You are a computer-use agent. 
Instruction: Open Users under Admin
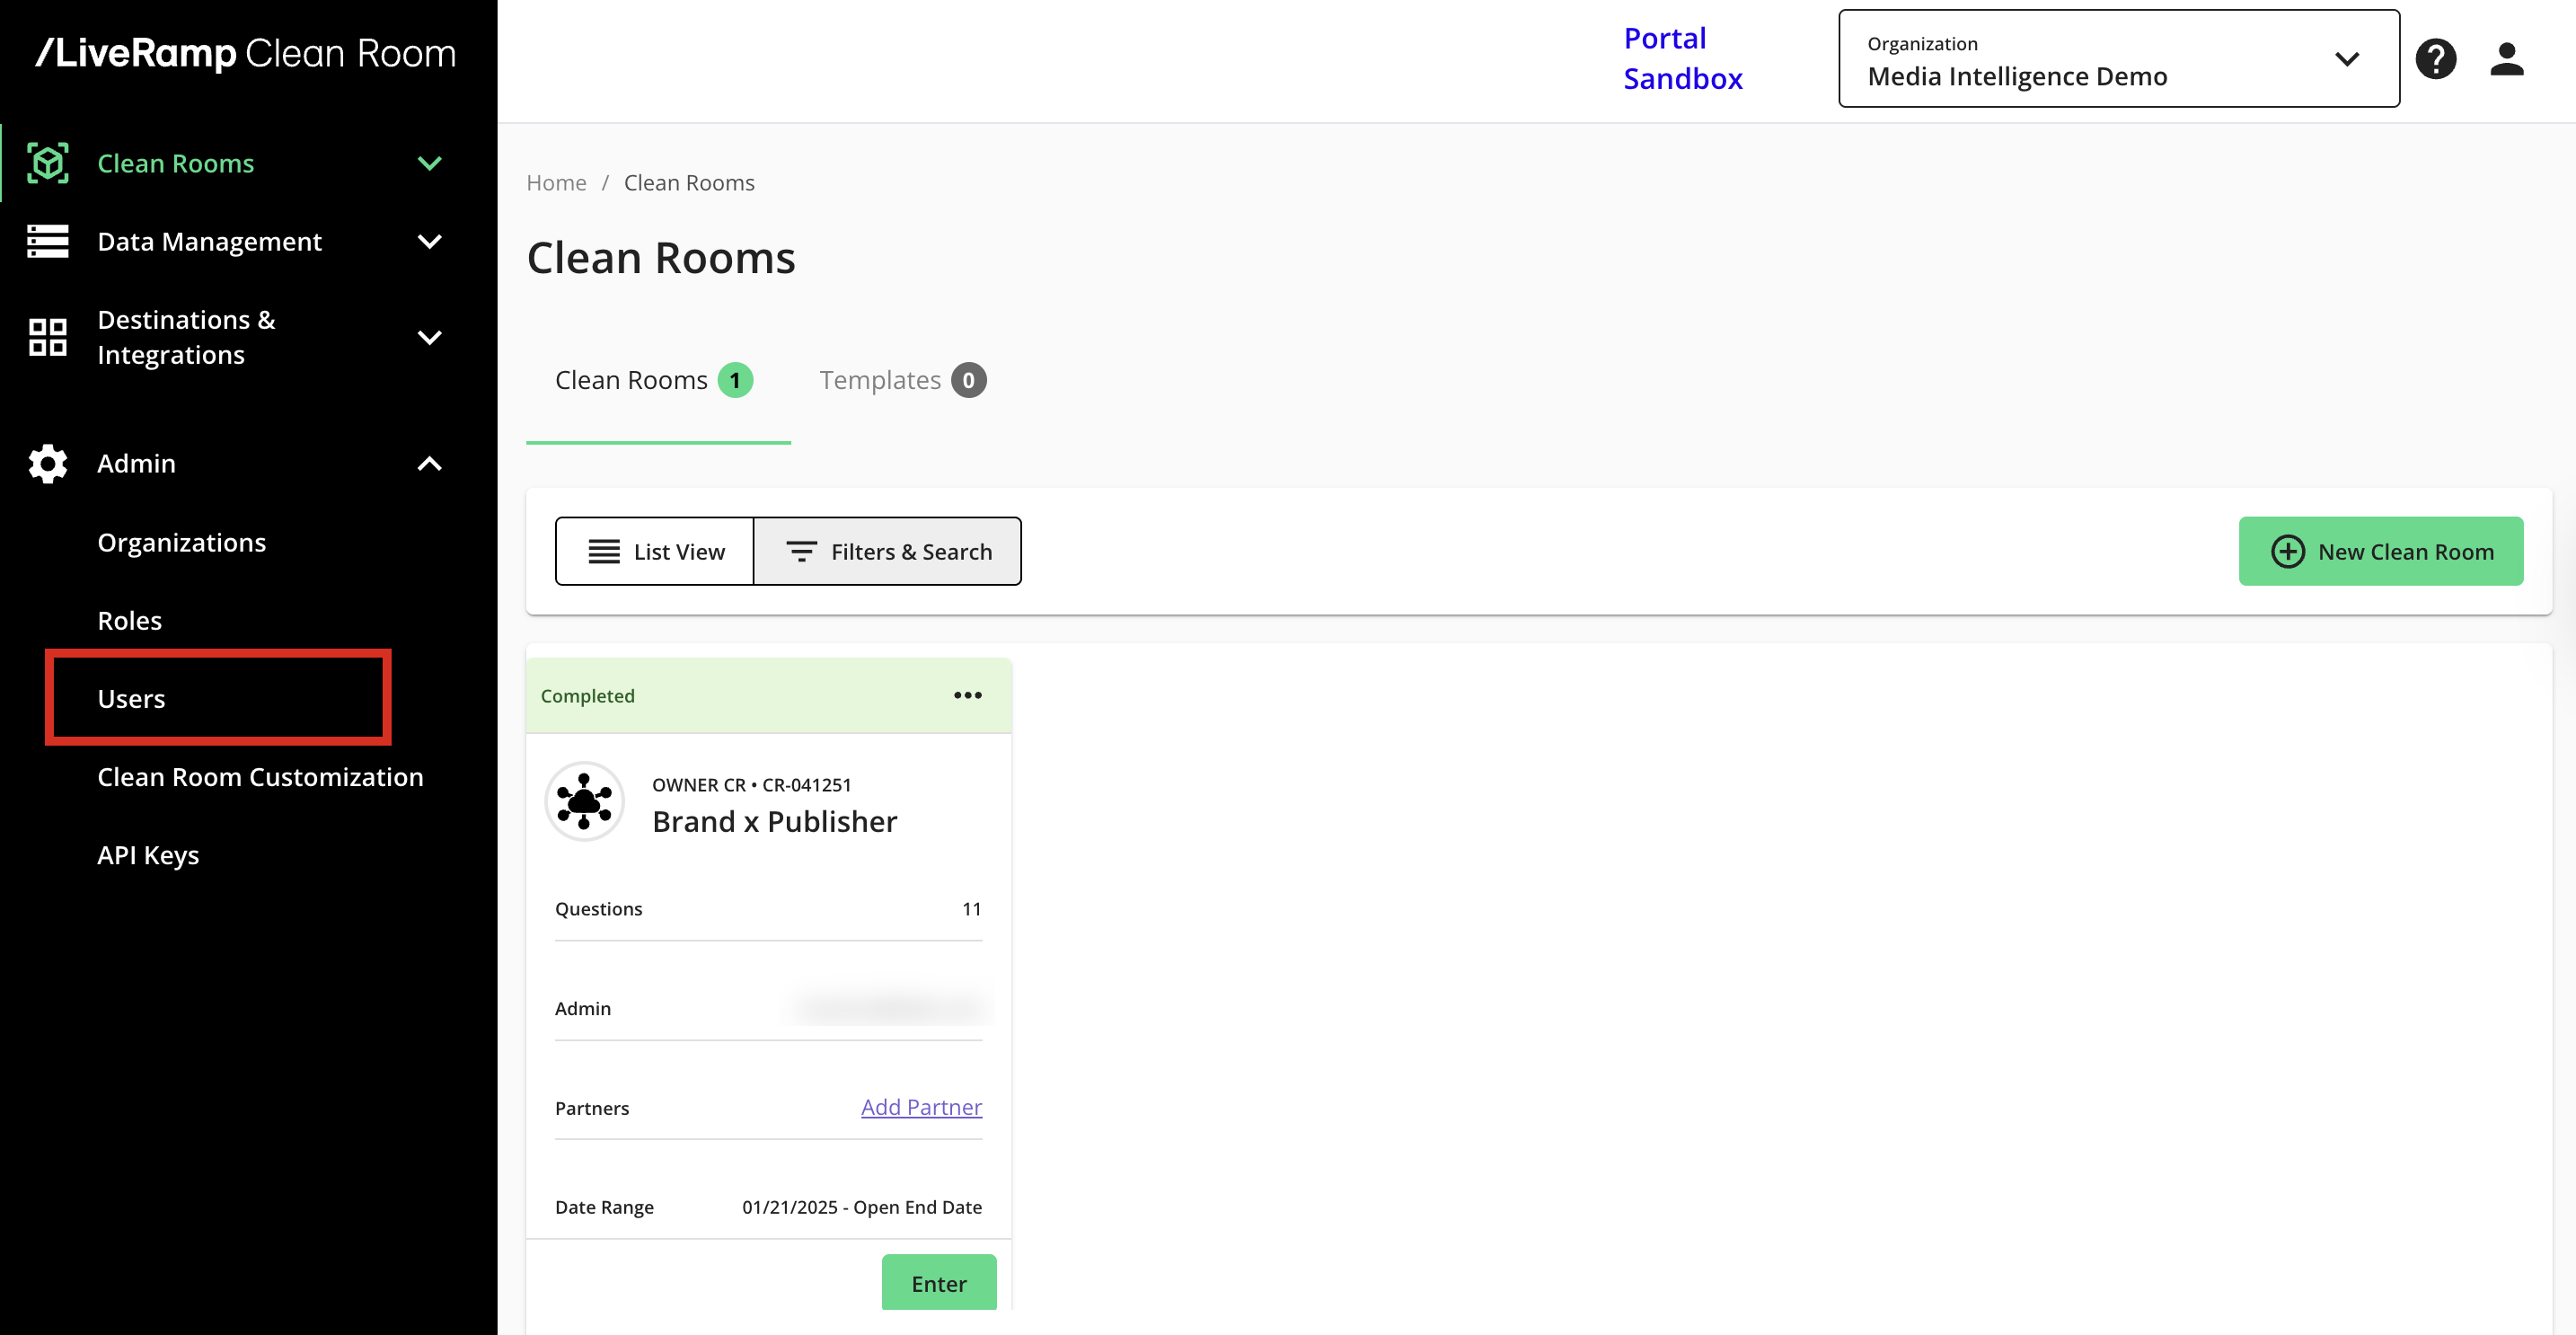tap(131, 698)
